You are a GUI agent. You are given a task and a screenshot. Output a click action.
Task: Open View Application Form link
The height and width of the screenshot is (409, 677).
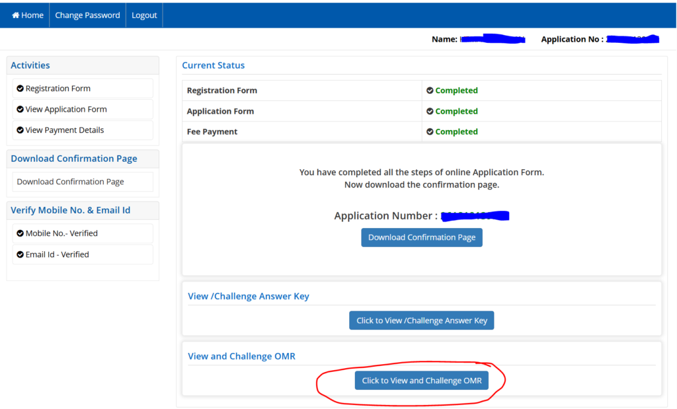66,110
